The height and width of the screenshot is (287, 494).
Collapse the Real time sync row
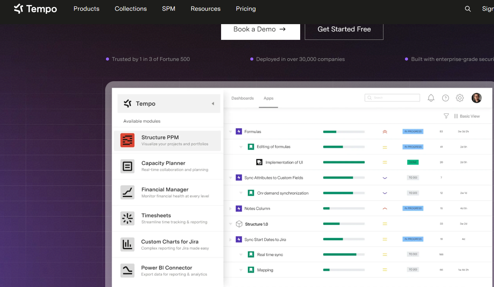[x=241, y=254]
